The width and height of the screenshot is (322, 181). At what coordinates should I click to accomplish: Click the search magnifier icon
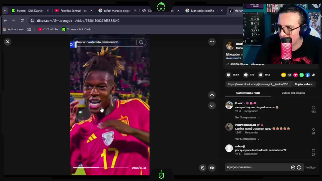[141, 42]
